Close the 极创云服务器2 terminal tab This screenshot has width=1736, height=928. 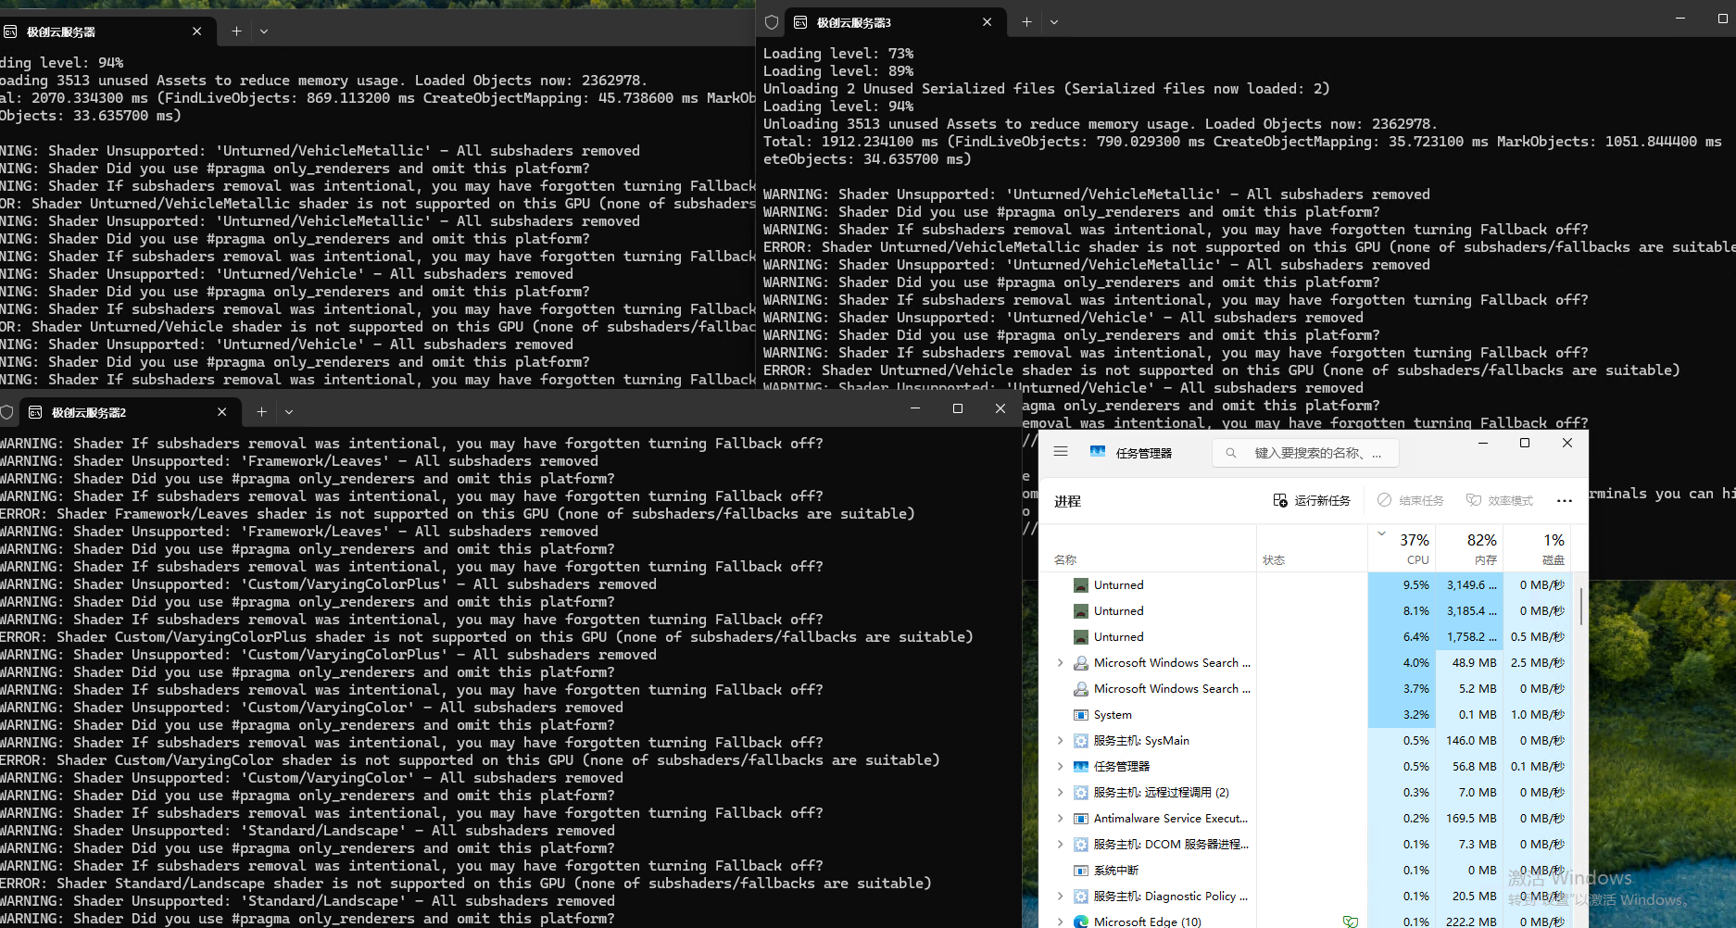pos(221,412)
